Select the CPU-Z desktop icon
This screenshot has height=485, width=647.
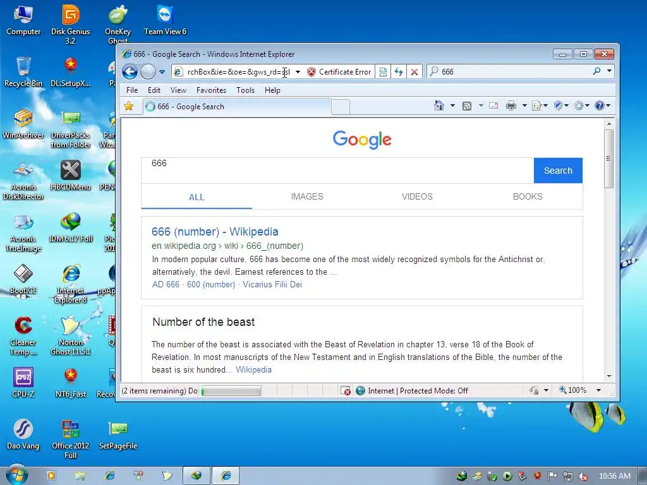[x=23, y=383]
